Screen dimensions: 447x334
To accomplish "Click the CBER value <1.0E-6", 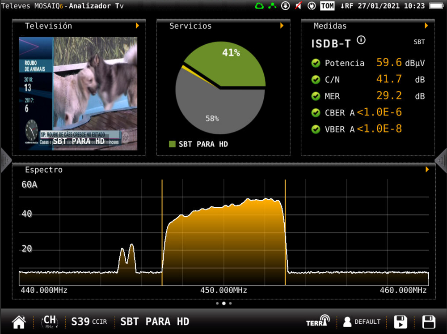I will [379, 112].
